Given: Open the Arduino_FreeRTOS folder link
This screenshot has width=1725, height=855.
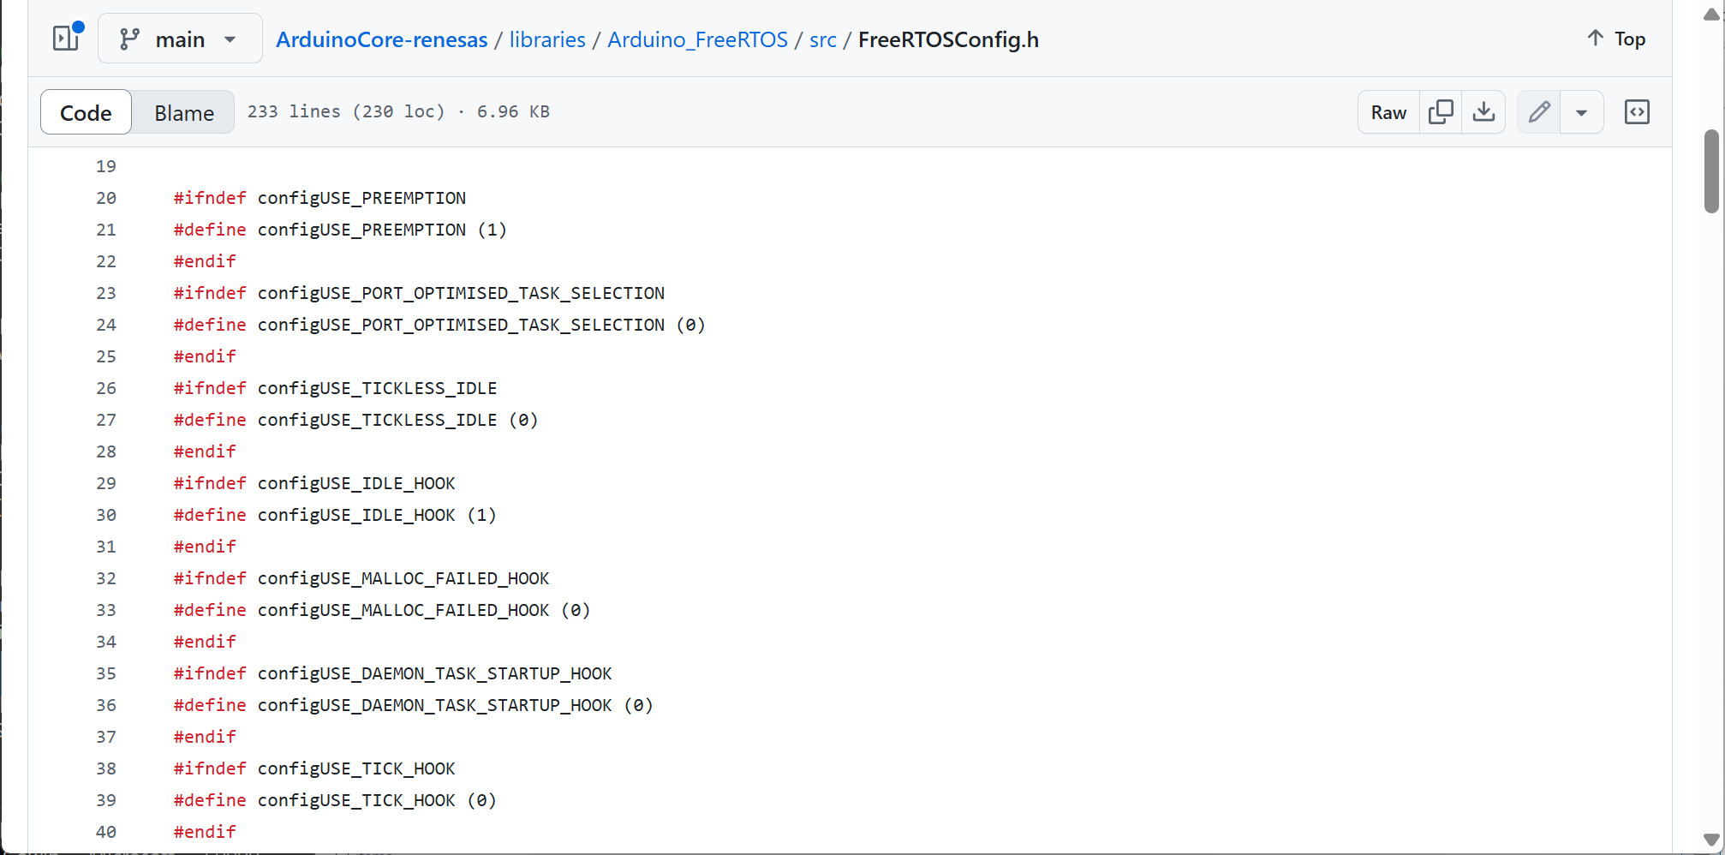Looking at the screenshot, I should pyautogui.click(x=697, y=39).
